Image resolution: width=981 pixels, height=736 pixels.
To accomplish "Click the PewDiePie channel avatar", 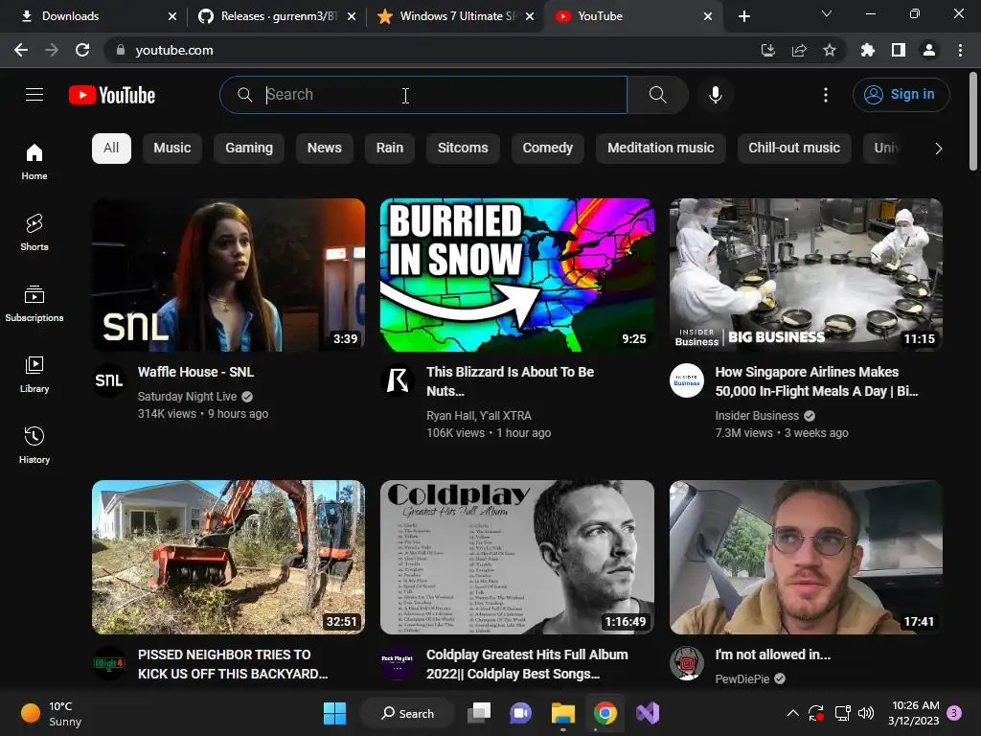I will (x=686, y=663).
